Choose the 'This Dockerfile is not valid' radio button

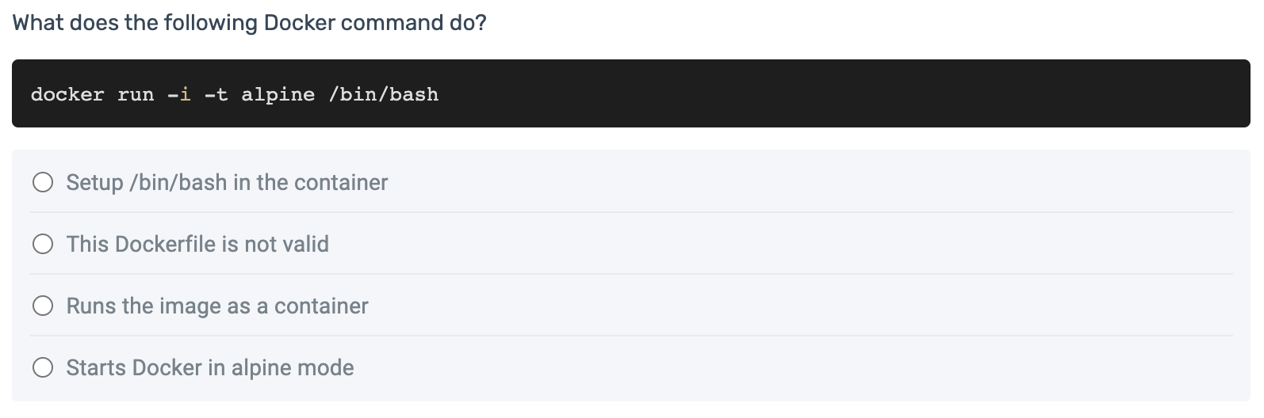point(43,244)
